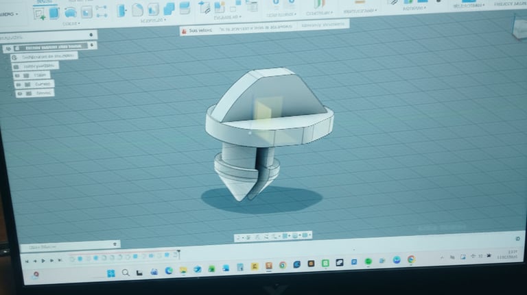Screen dimensions: 527x295
Task: Open Spotify from the taskbar
Action: tap(368, 261)
